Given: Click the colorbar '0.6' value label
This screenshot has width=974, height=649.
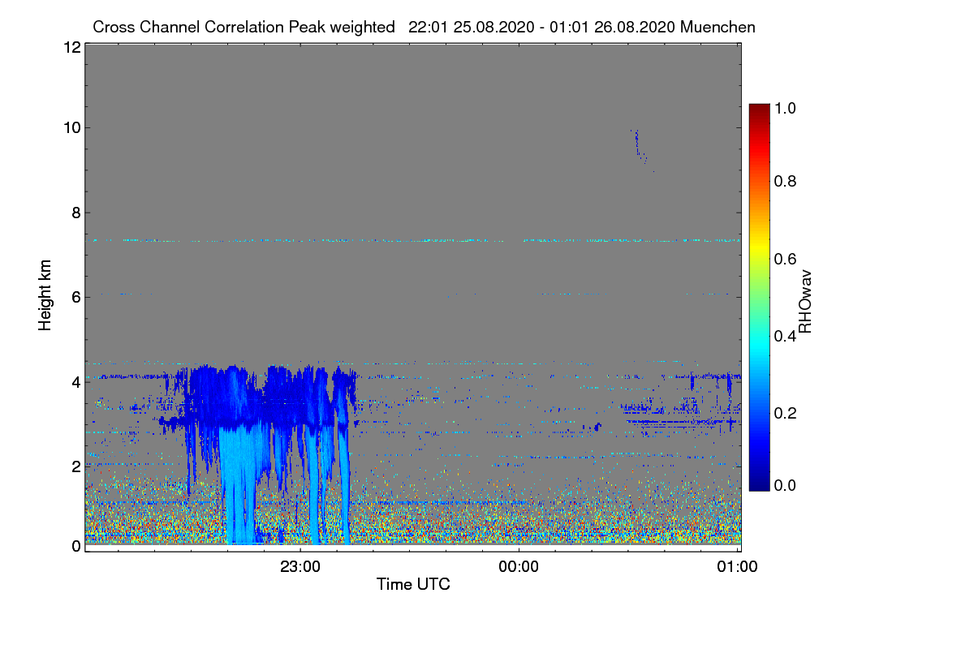Looking at the screenshot, I should 786,259.
